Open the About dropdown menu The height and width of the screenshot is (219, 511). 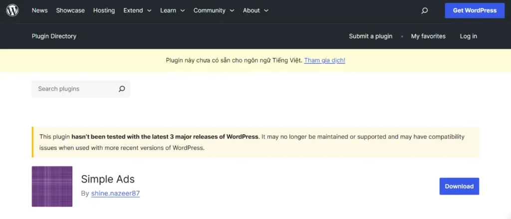tap(255, 10)
